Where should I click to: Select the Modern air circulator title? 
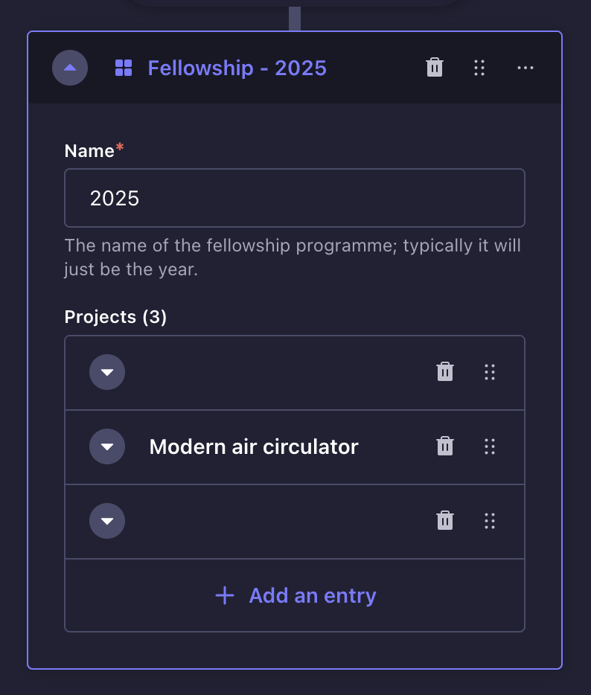pyautogui.click(x=254, y=446)
